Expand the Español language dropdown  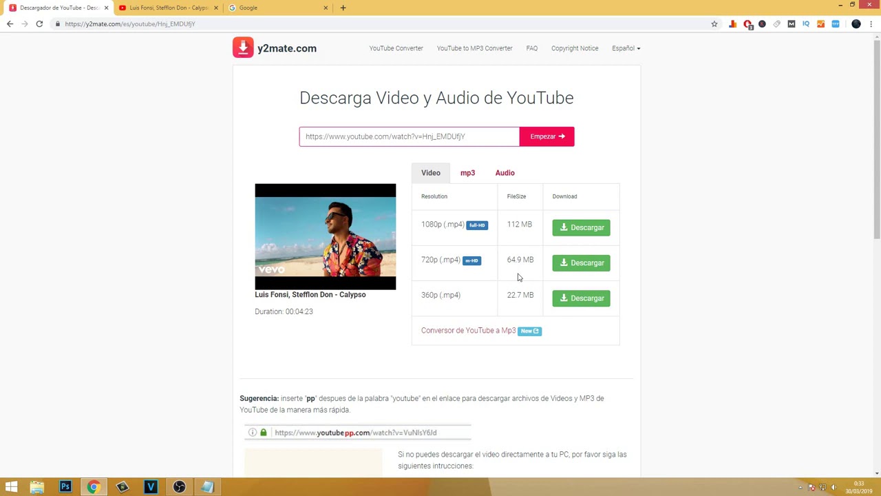tap(626, 48)
